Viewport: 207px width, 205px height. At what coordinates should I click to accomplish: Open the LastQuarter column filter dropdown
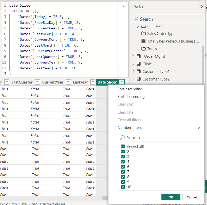coord(37,82)
